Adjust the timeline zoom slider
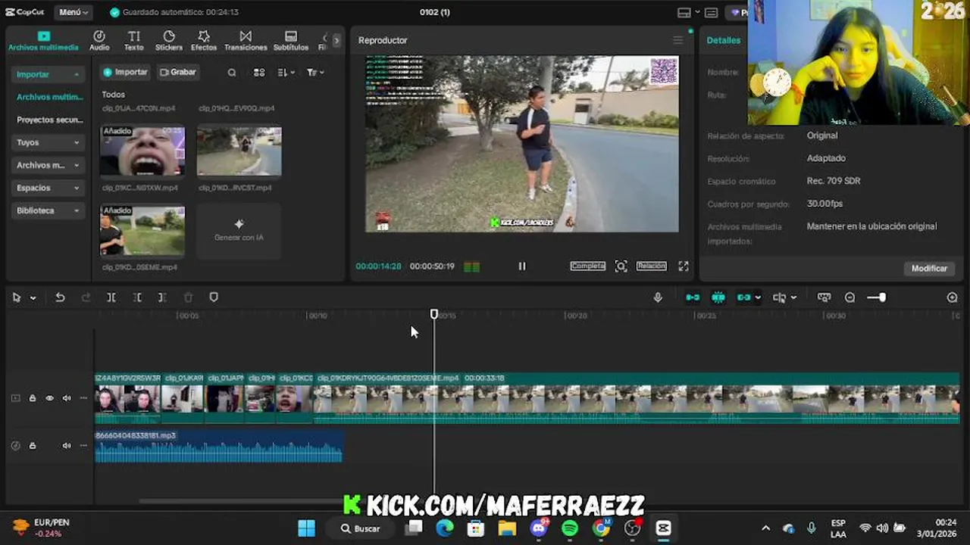970x545 pixels. tap(877, 297)
